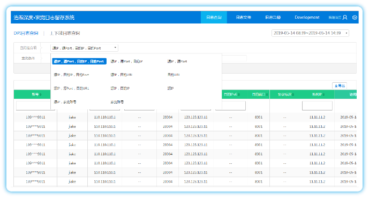Switch to the 日志文件 tab
This screenshot has width=369, height=198.
[x=243, y=18]
